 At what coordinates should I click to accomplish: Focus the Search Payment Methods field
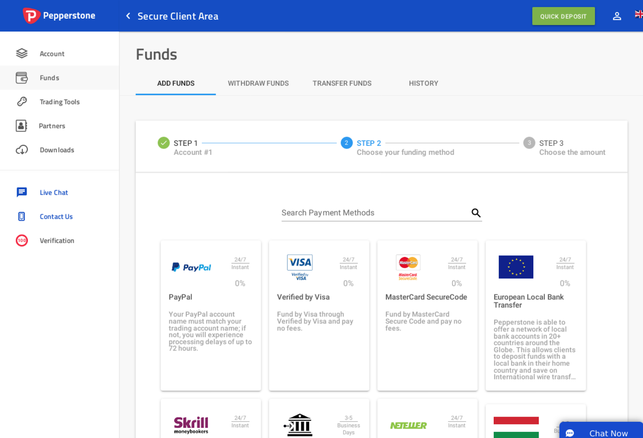point(381,213)
